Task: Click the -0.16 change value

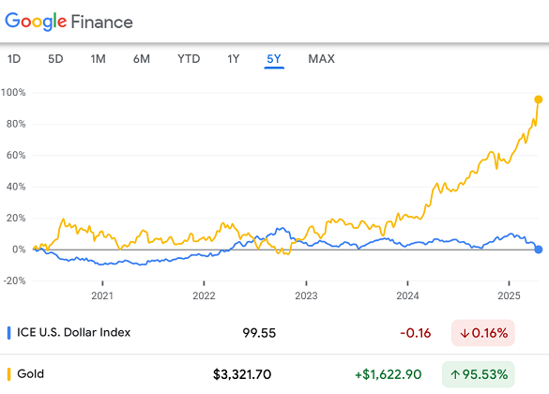Action: [x=416, y=333]
